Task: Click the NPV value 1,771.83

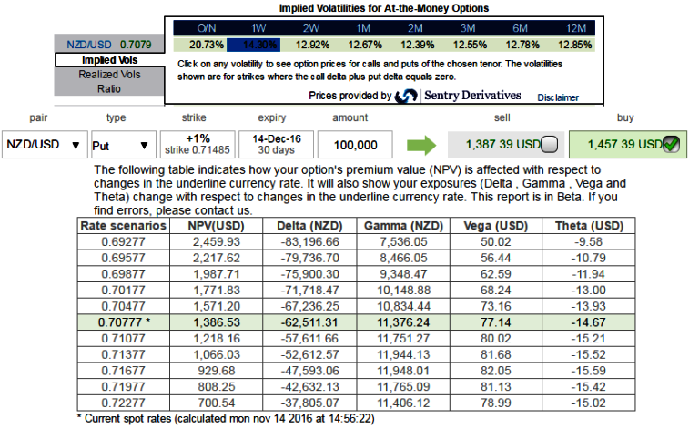Action: (x=217, y=291)
